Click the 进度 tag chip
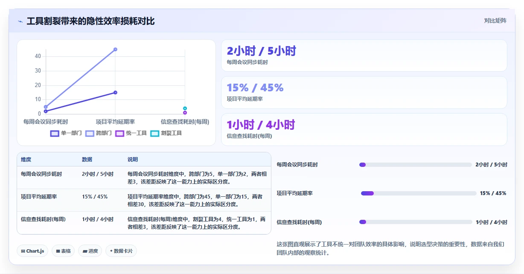524x274 pixels. click(90, 251)
